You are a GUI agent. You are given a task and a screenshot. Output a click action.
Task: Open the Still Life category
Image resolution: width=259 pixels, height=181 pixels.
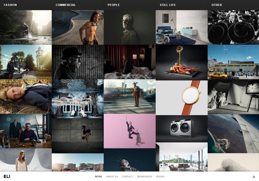[x=167, y=5]
